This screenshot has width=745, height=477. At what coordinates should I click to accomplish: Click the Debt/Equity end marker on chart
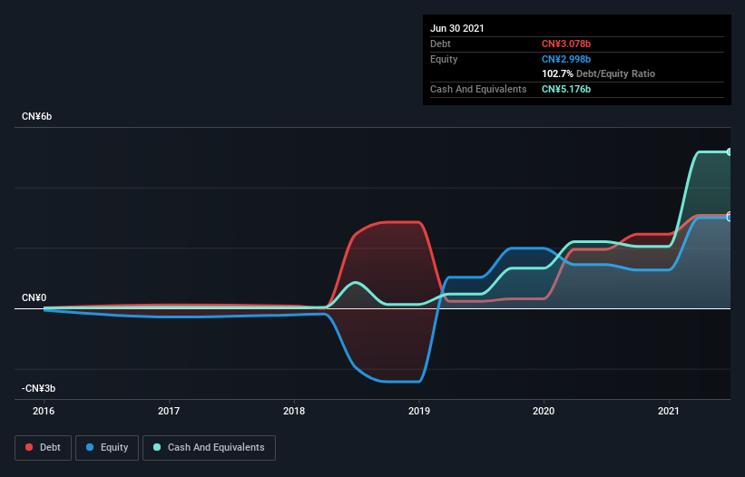tap(730, 217)
